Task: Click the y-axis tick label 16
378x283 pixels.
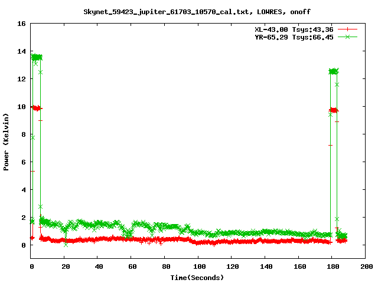Action: pos(21,24)
